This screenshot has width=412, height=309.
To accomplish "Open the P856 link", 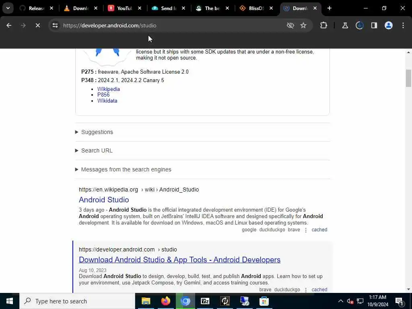I will (x=103, y=95).
